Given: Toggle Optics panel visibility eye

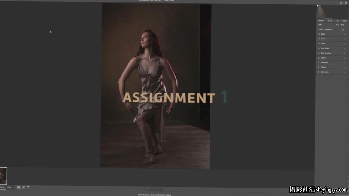Looking at the screenshot, I should (x=345, y=58).
